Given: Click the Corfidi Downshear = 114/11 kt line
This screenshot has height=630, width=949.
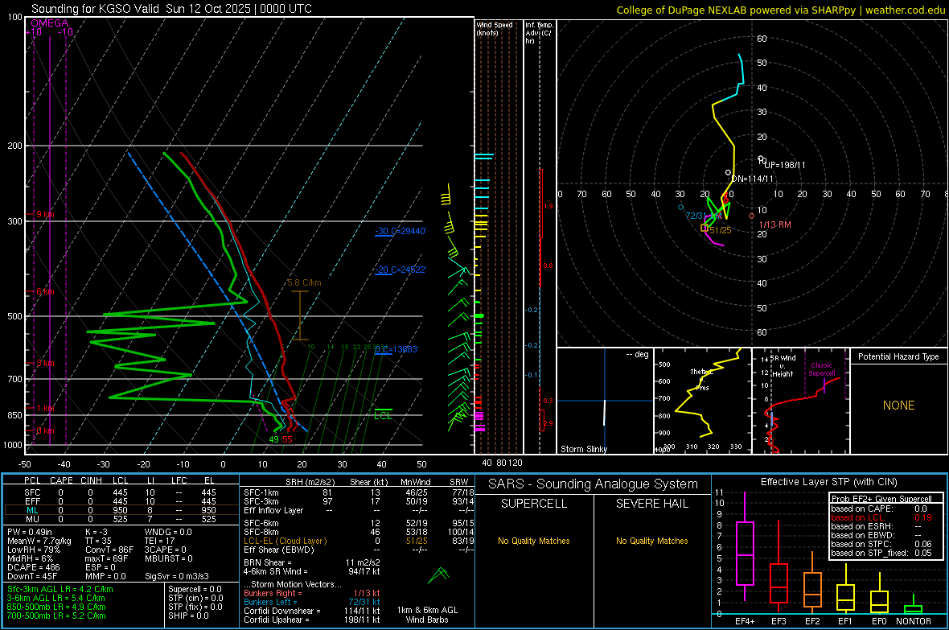Looking at the screenshot, I should point(312,611).
